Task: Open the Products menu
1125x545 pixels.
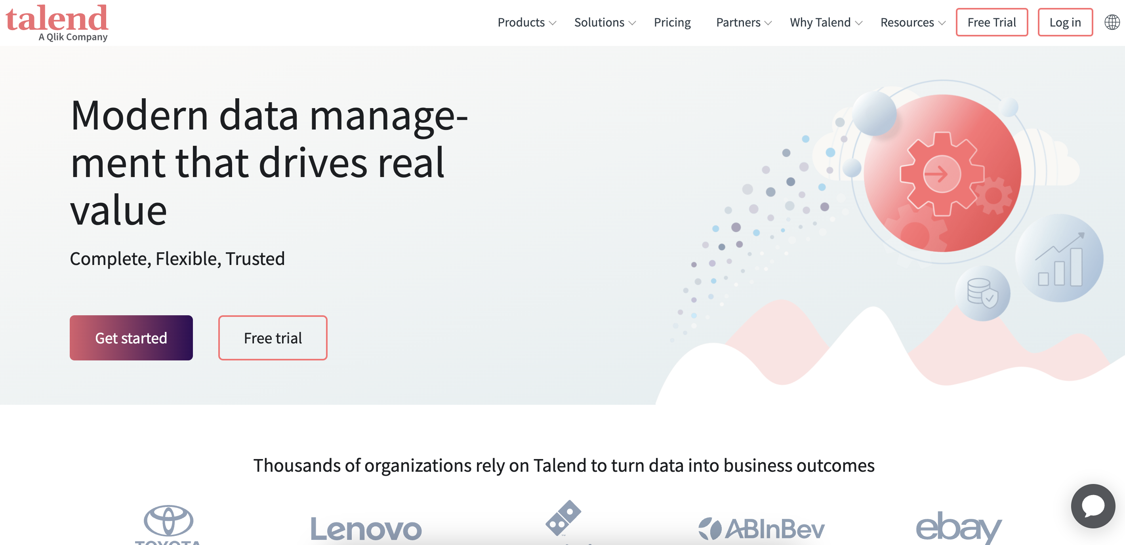Action: click(x=521, y=22)
